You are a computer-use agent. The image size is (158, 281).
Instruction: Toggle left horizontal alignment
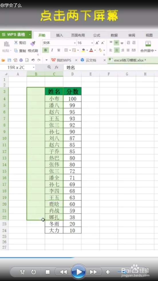(111, 50)
